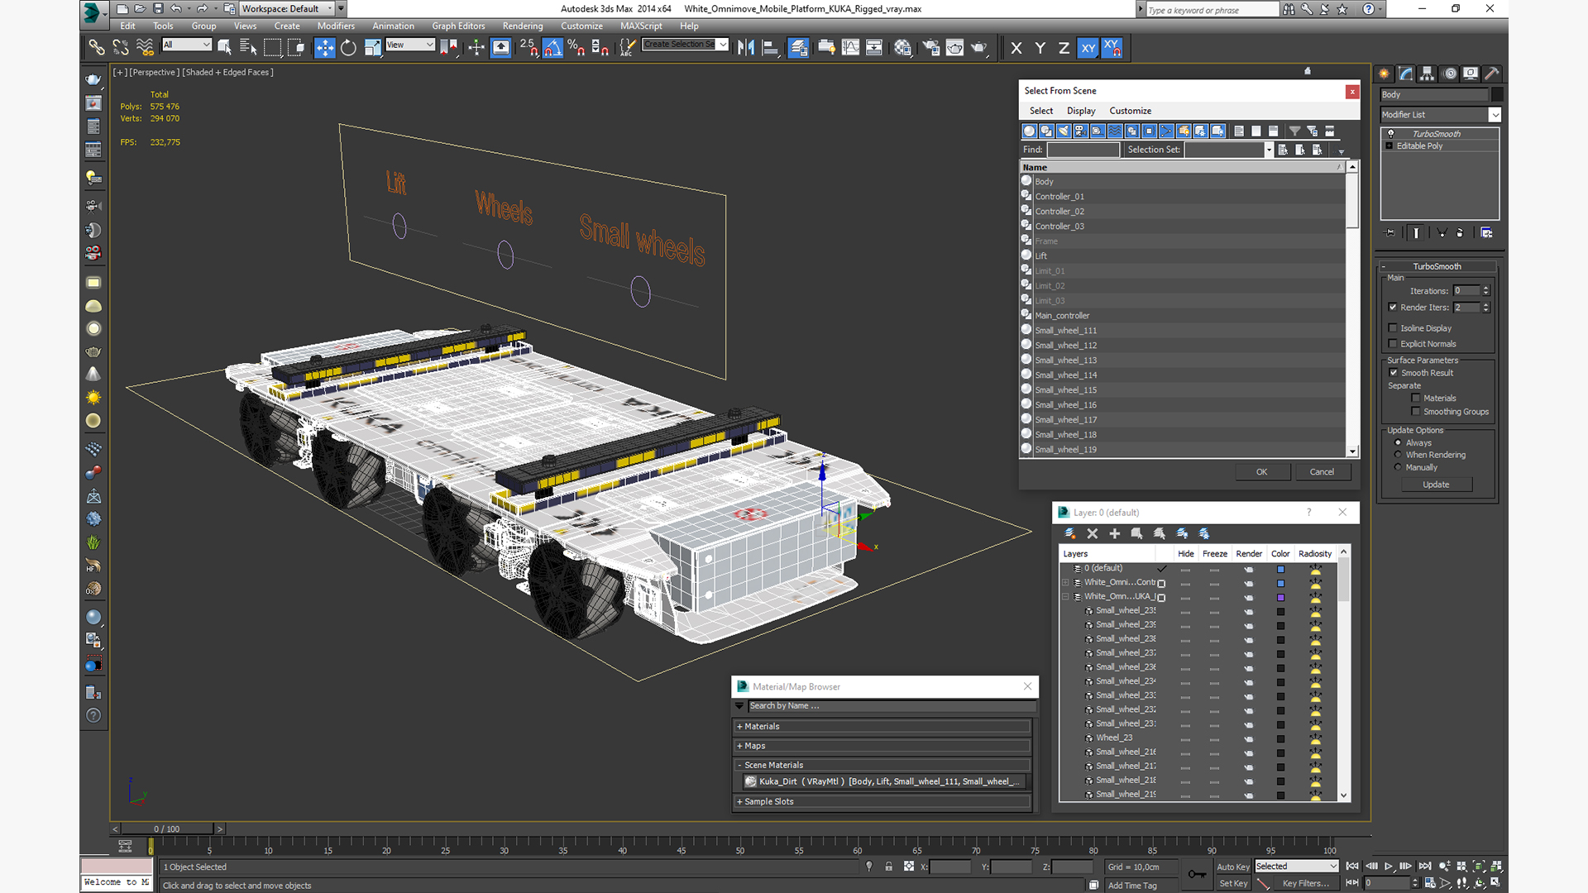
Task: Open the reference coordinate View dropdown
Action: 410,45
